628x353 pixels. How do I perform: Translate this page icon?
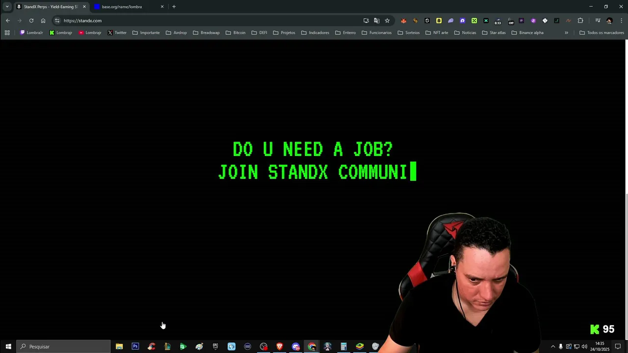click(377, 21)
